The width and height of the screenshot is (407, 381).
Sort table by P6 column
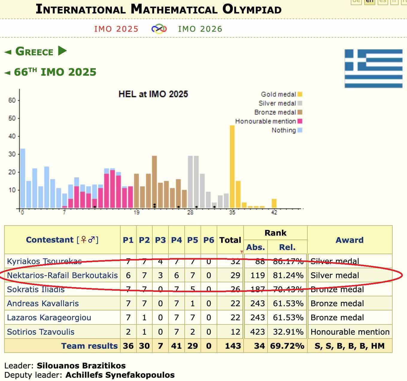coord(209,240)
